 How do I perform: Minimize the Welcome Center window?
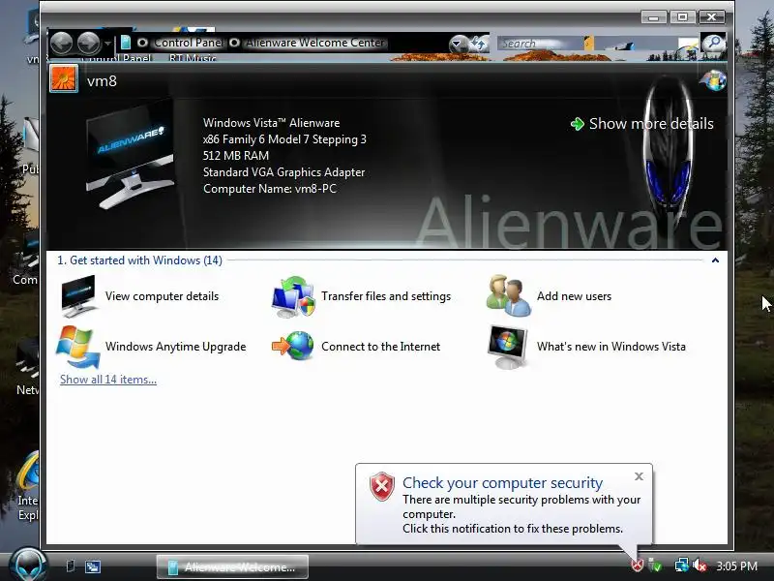pos(654,17)
